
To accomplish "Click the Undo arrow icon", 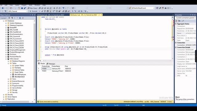I will 63,8.
